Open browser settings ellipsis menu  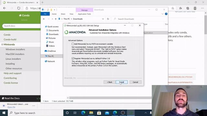(x=202, y=8)
